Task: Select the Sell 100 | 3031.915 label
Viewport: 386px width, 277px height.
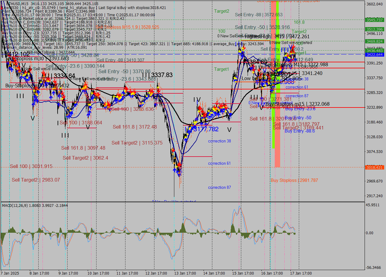Action: (31, 166)
